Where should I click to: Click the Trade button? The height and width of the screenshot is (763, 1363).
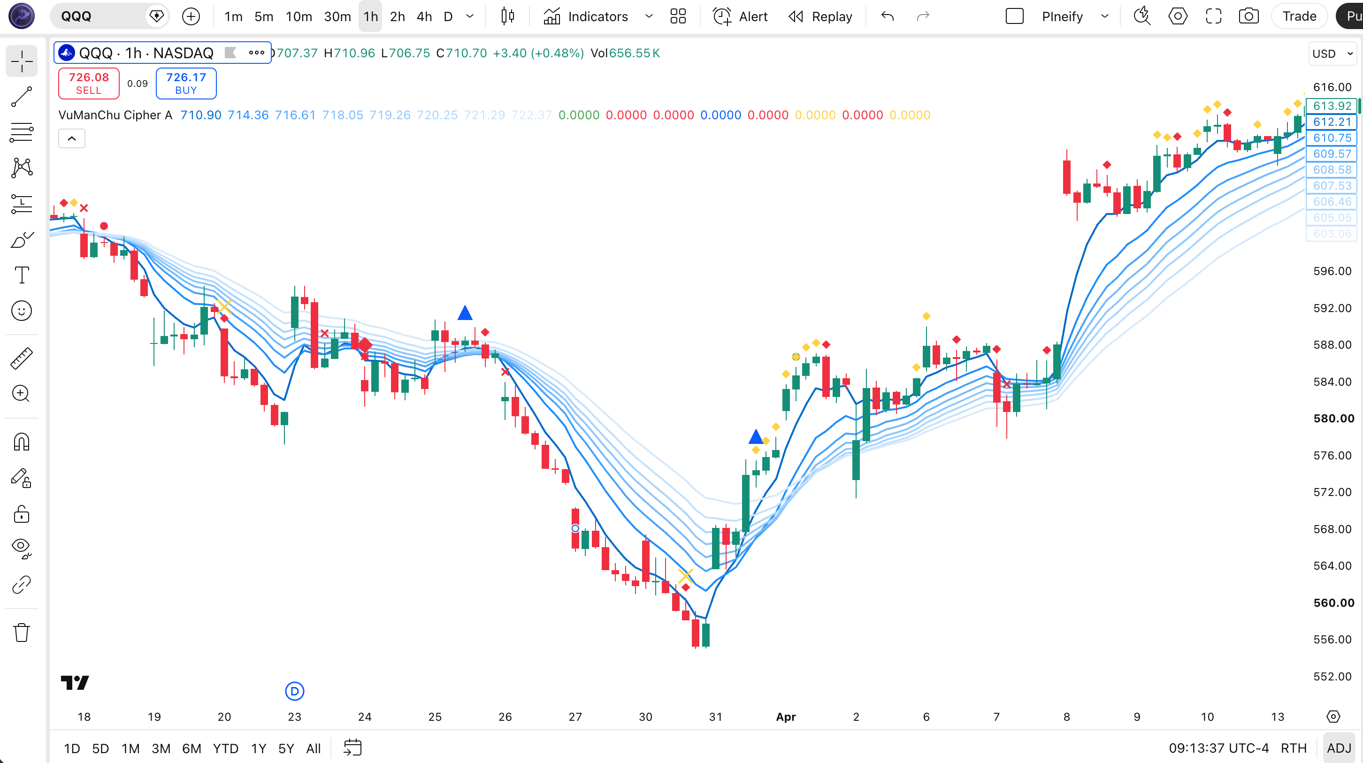point(1299,16)
